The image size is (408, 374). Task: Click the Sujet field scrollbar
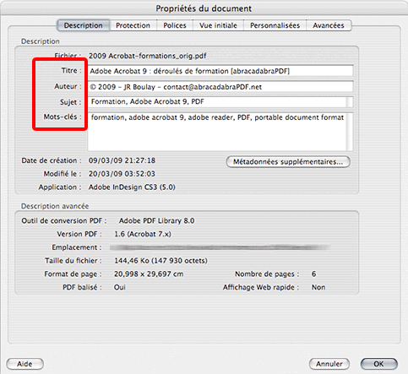350,102
